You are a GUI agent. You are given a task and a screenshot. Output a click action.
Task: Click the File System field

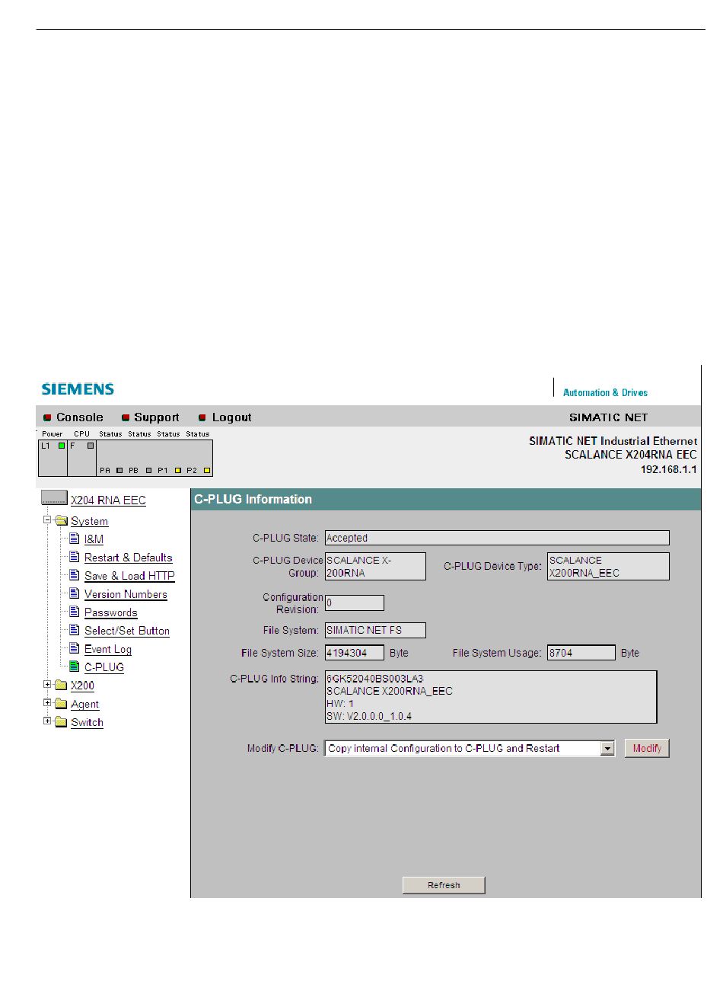pyautogui.click(x=375, y=630)
